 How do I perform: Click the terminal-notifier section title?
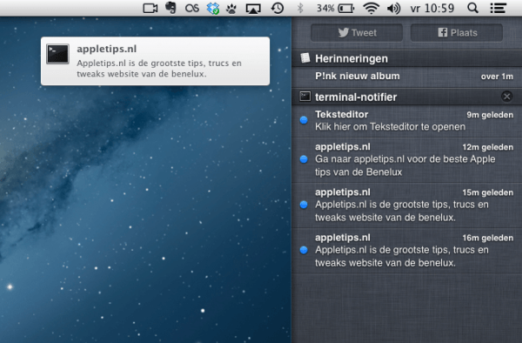coord(356,97)
